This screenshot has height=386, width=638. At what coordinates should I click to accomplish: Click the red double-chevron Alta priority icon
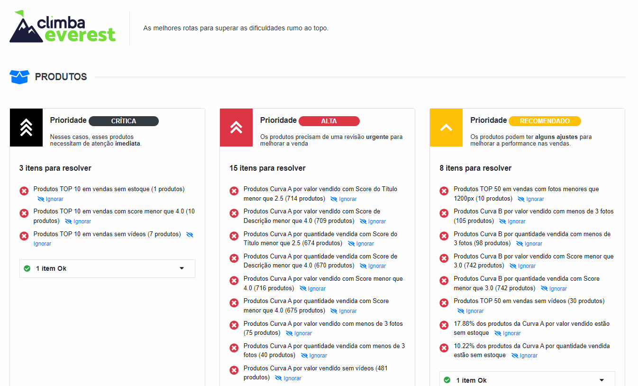(x=236, y=128)
